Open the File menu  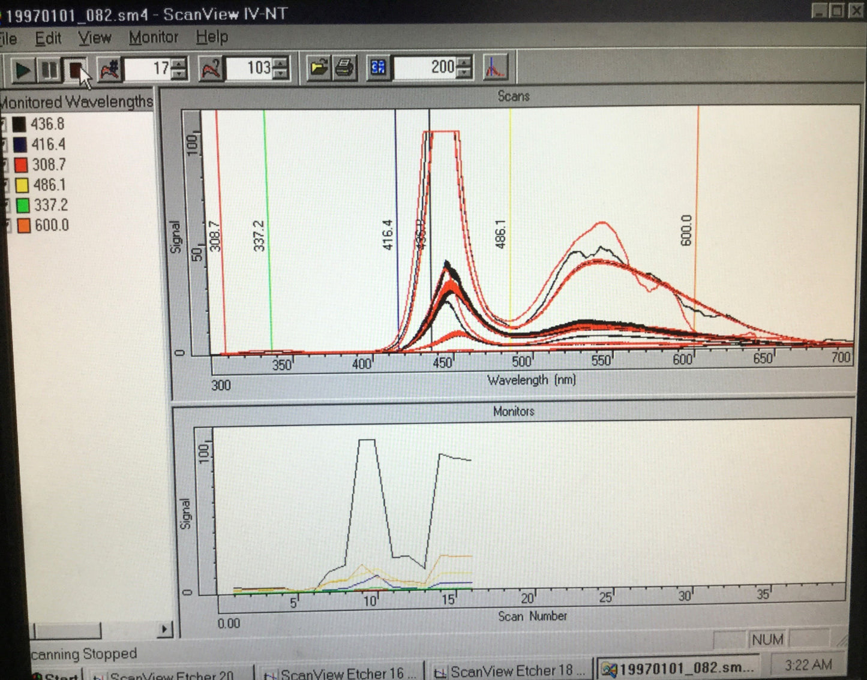tap(8, 39)
